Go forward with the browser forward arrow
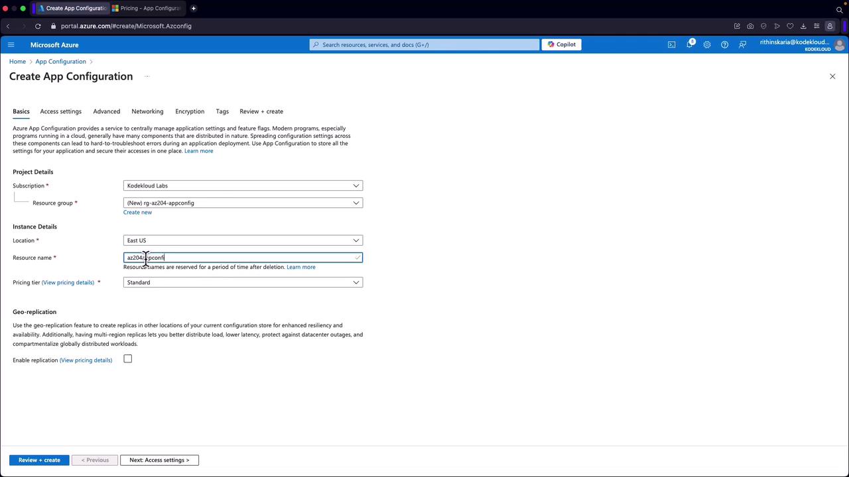Image resolution: width=849 pixels, height=477 pixels. point(23,26)
